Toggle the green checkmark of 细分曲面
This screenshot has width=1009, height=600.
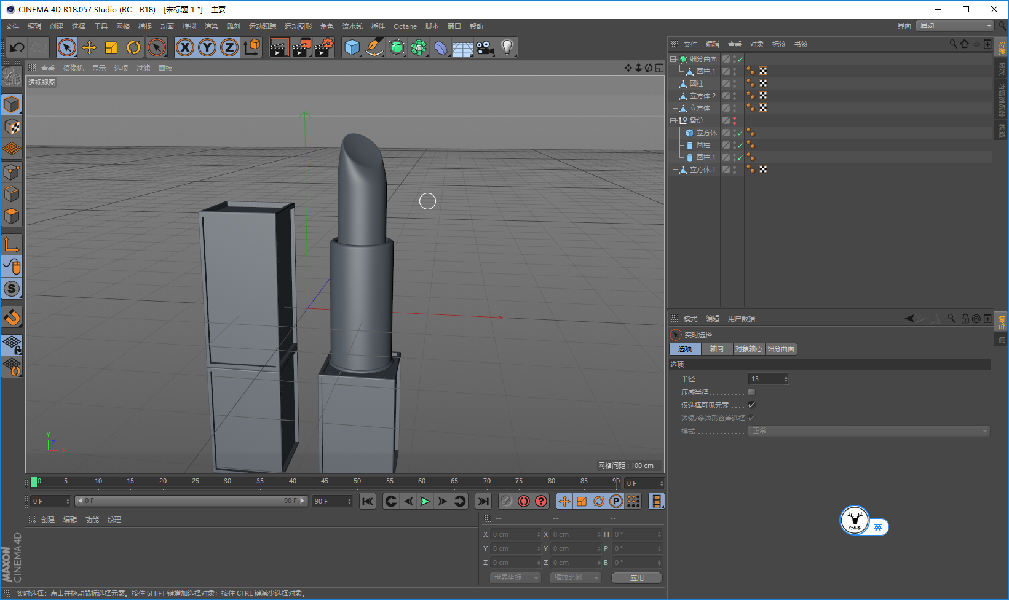point(740,60)
